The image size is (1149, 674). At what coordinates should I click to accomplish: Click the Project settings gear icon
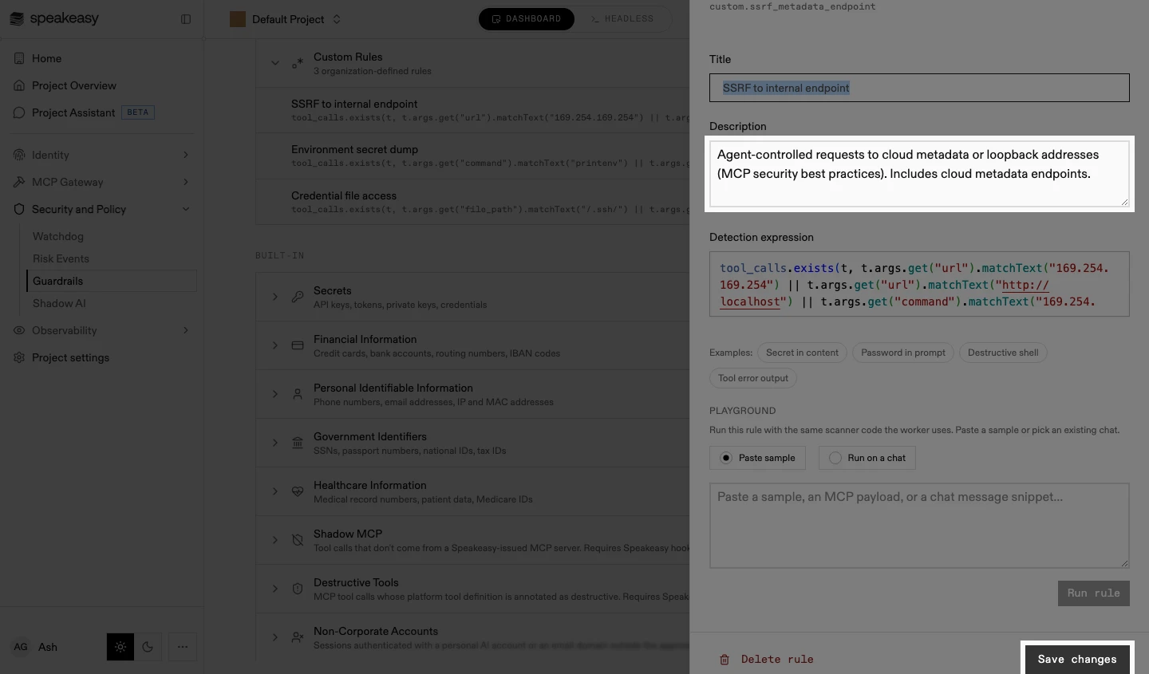click(19, 357)
